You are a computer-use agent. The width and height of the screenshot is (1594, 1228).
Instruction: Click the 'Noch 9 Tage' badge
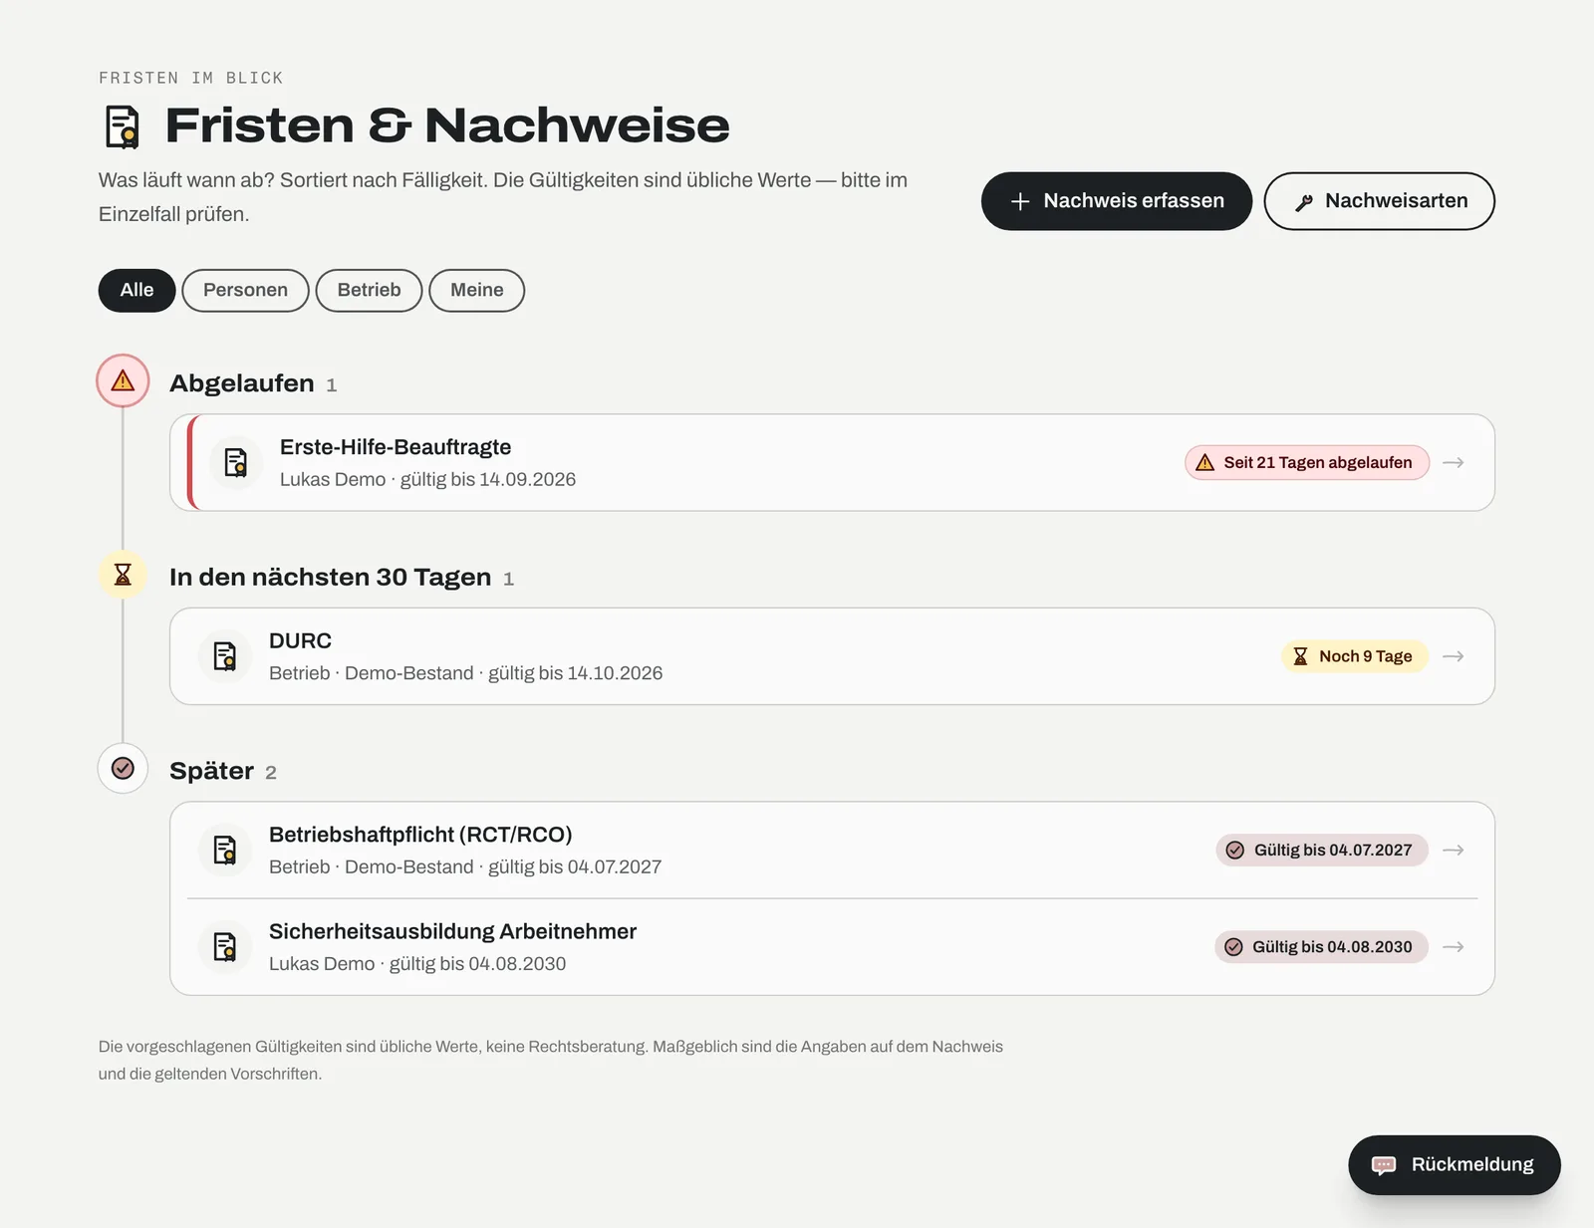pos(1355,656)
